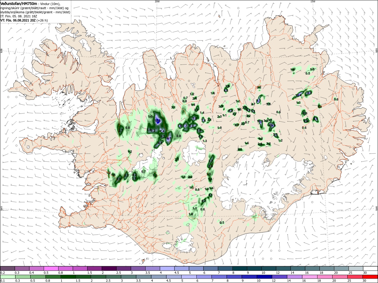Image resolution: width=378 pixels, height=283 pixels.
Task: Click the 4.6 precipitation value
Action: pyautogui.click(x=201, y=136)
